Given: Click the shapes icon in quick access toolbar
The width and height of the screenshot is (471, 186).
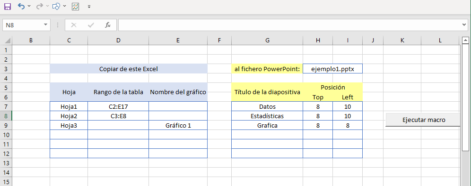Looking at the screenshot, I should [x=56, y=6].
